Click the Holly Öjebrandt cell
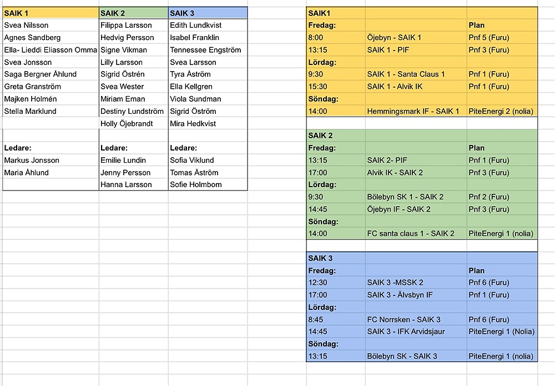Screen dimensions: 555x386 click(x=133, y=124)
